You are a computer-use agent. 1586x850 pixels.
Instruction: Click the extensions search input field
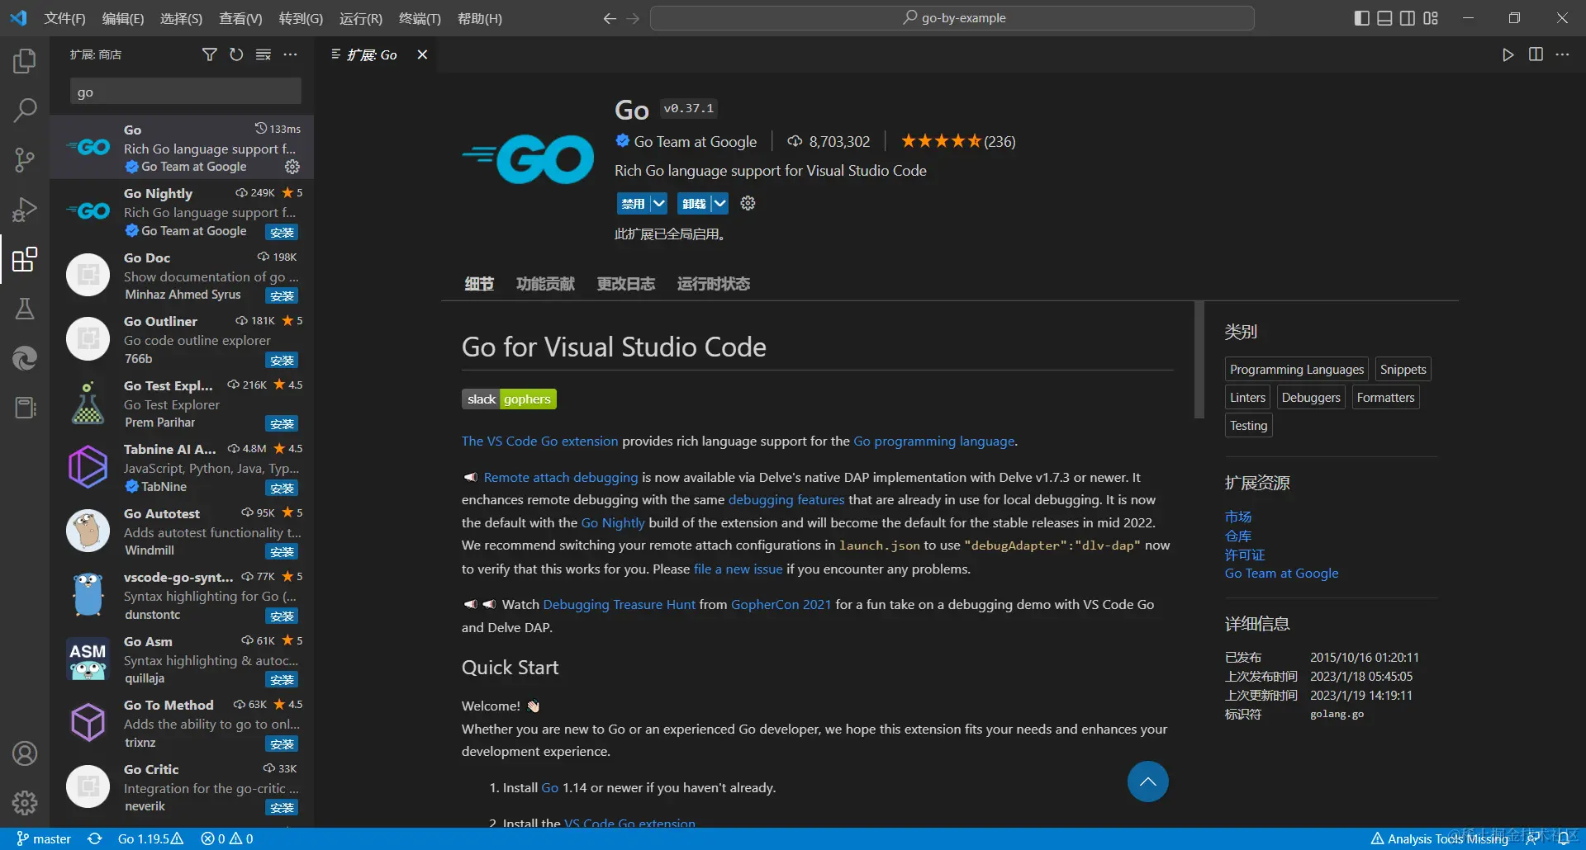point(185,92)
